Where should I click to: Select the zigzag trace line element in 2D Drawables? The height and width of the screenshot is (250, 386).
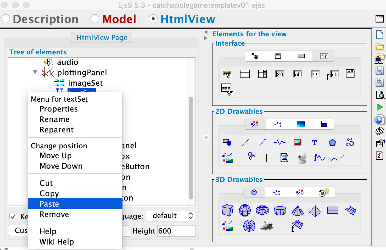pyautogui.click(x=337, y=159)
